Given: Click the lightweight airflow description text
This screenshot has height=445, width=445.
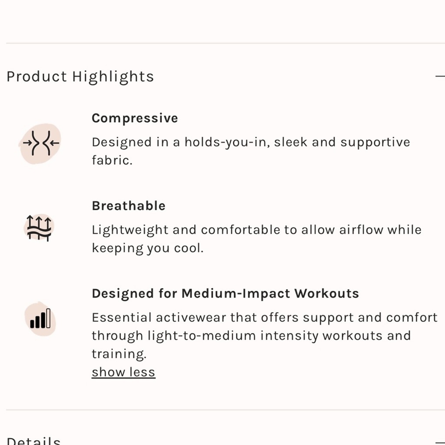Looking at the screenshot, I should click(256, 239).
